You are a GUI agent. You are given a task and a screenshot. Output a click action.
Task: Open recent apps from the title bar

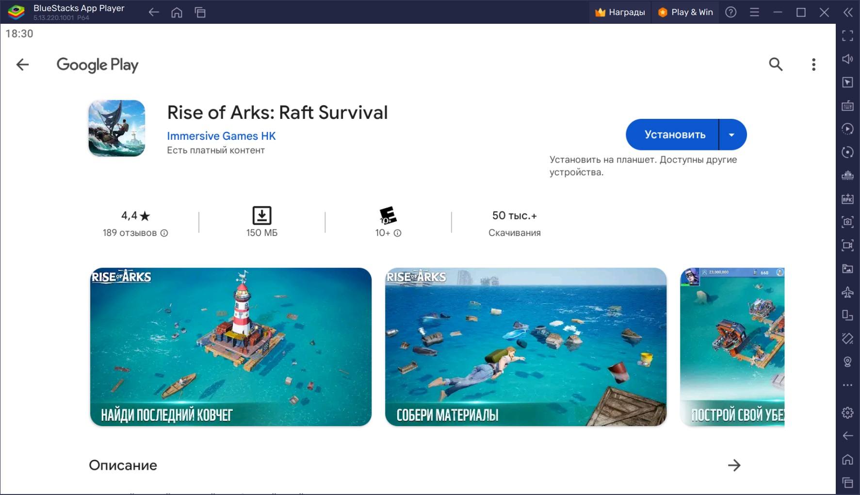click(x=200, y=13)
